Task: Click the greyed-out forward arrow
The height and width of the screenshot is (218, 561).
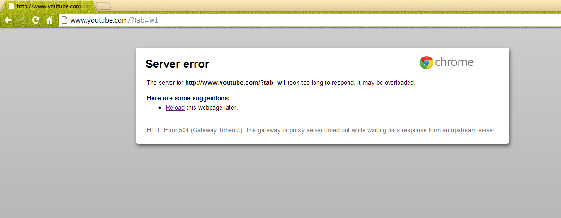Action: 22,20
